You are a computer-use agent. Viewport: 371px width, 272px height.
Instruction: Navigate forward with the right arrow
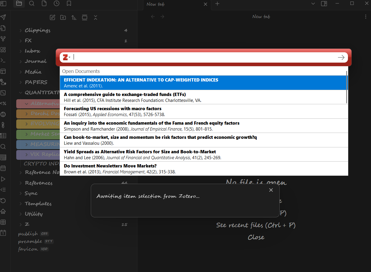click(x=162, y=17)
